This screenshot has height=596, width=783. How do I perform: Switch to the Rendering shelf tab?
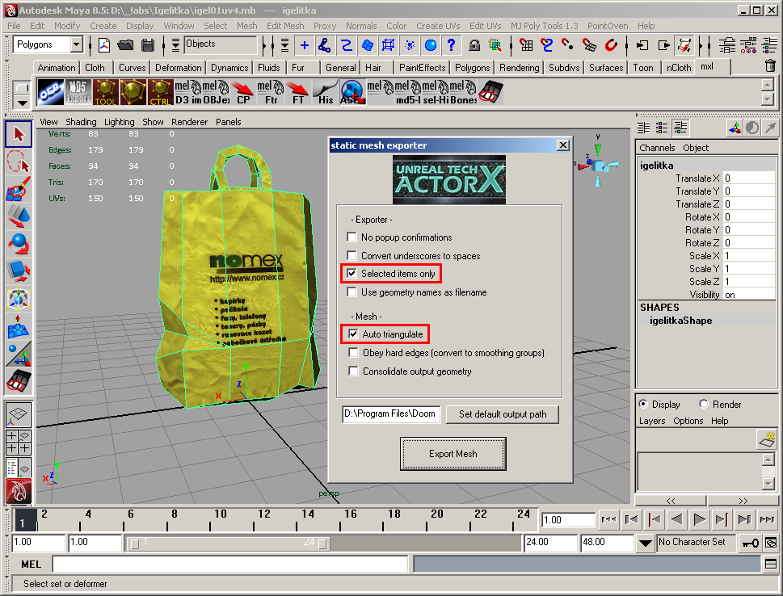[x=520, y=67]
